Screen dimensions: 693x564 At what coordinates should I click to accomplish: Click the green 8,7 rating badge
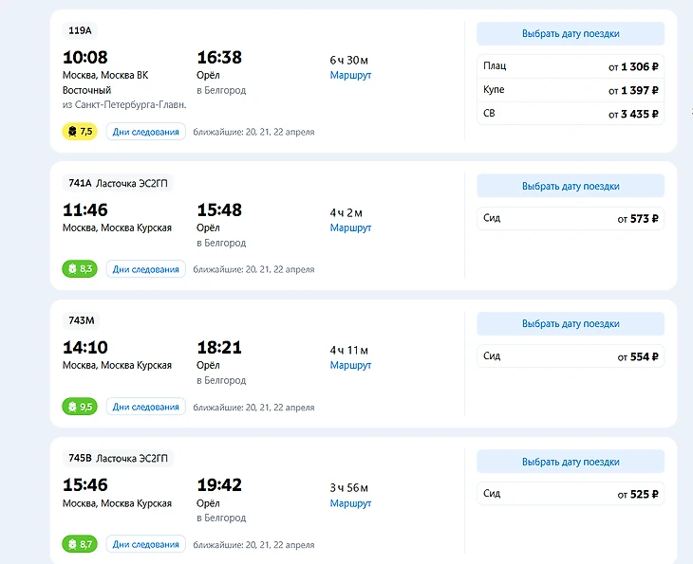click(80, 544)
